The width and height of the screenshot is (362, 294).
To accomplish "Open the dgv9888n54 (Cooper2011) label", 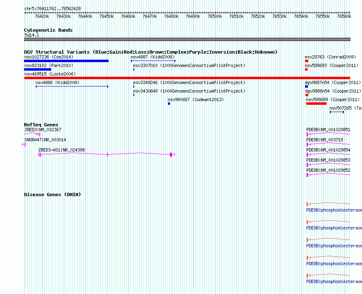I will pos(334,91).
